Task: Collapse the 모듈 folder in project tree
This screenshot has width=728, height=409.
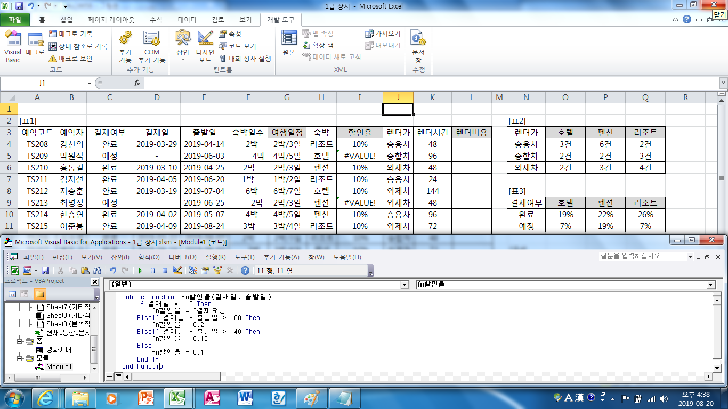Action: pyautogui.click(x=20, y=358)
